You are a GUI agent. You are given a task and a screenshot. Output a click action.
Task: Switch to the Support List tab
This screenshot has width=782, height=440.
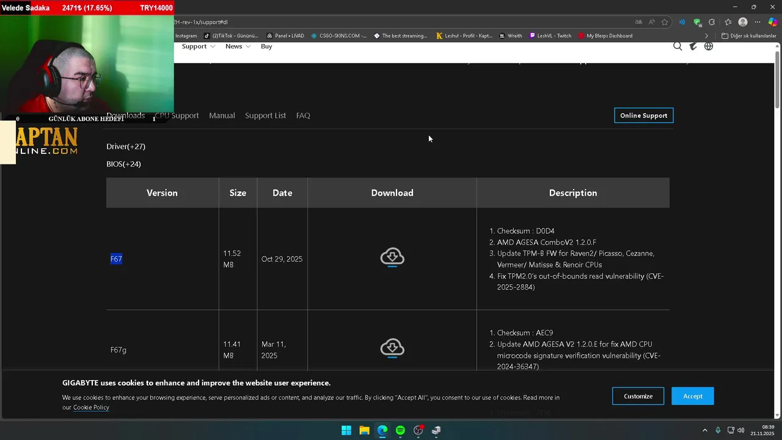265,116
